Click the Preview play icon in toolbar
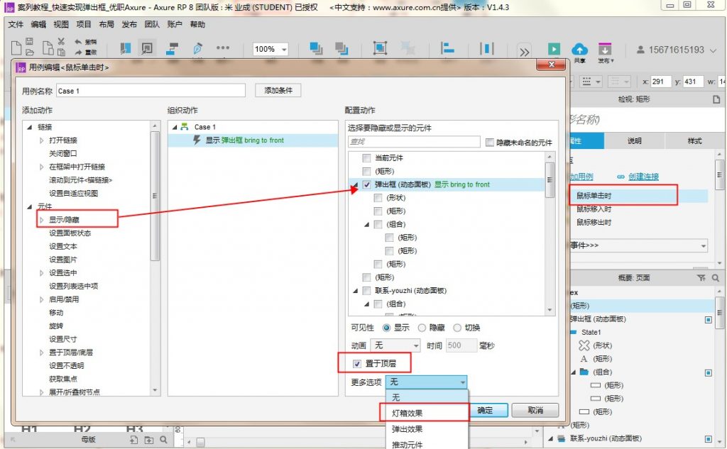The image size is (727, 449). click(554, 49)
